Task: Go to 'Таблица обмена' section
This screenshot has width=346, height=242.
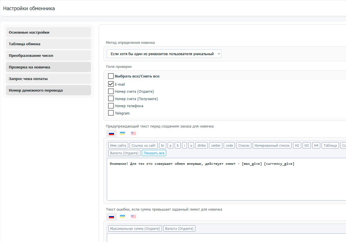Action: (48, 44)
